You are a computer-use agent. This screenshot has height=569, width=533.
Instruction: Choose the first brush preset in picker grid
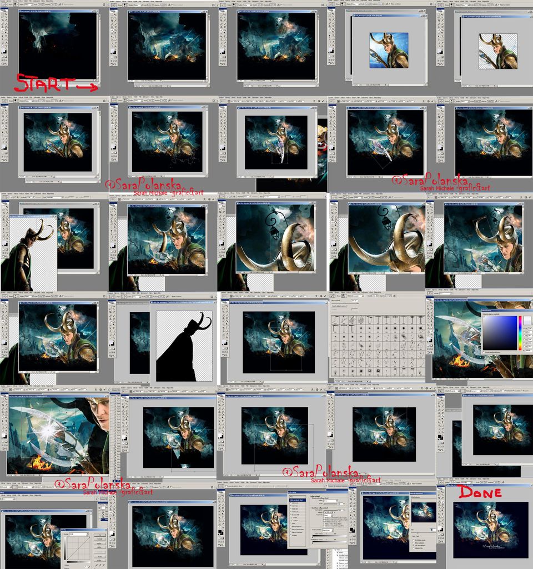(x=335, y=320)
